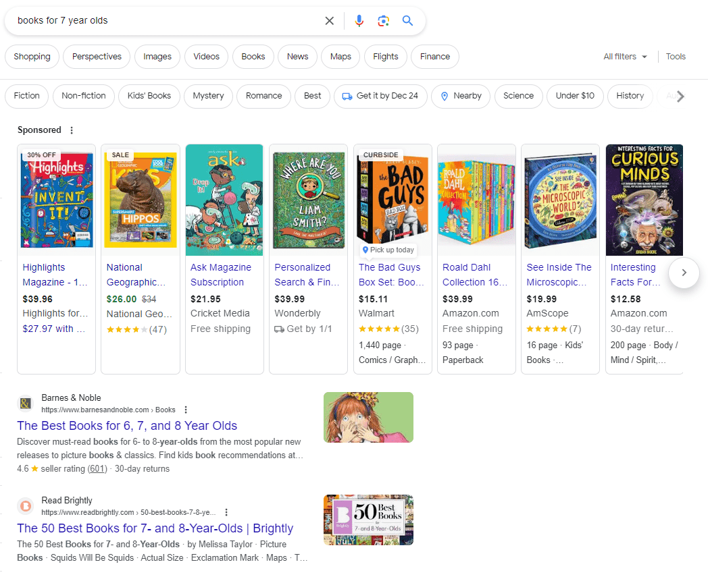
Task: Open the Ask Magazine Subscription link
Action: point(221,275)
